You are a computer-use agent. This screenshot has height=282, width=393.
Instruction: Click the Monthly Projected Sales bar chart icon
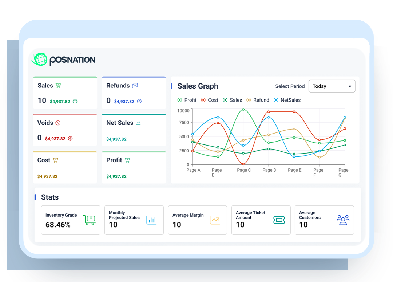pyautogui.click(x=151, y=220)
